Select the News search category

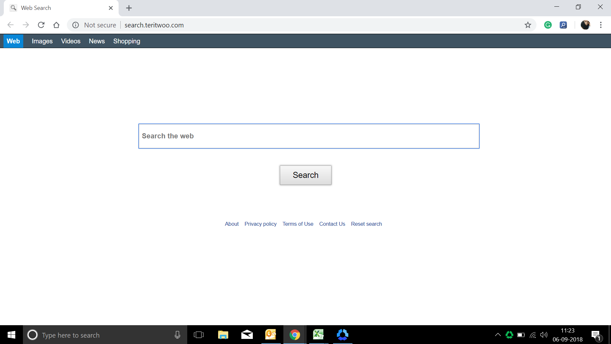96,41
